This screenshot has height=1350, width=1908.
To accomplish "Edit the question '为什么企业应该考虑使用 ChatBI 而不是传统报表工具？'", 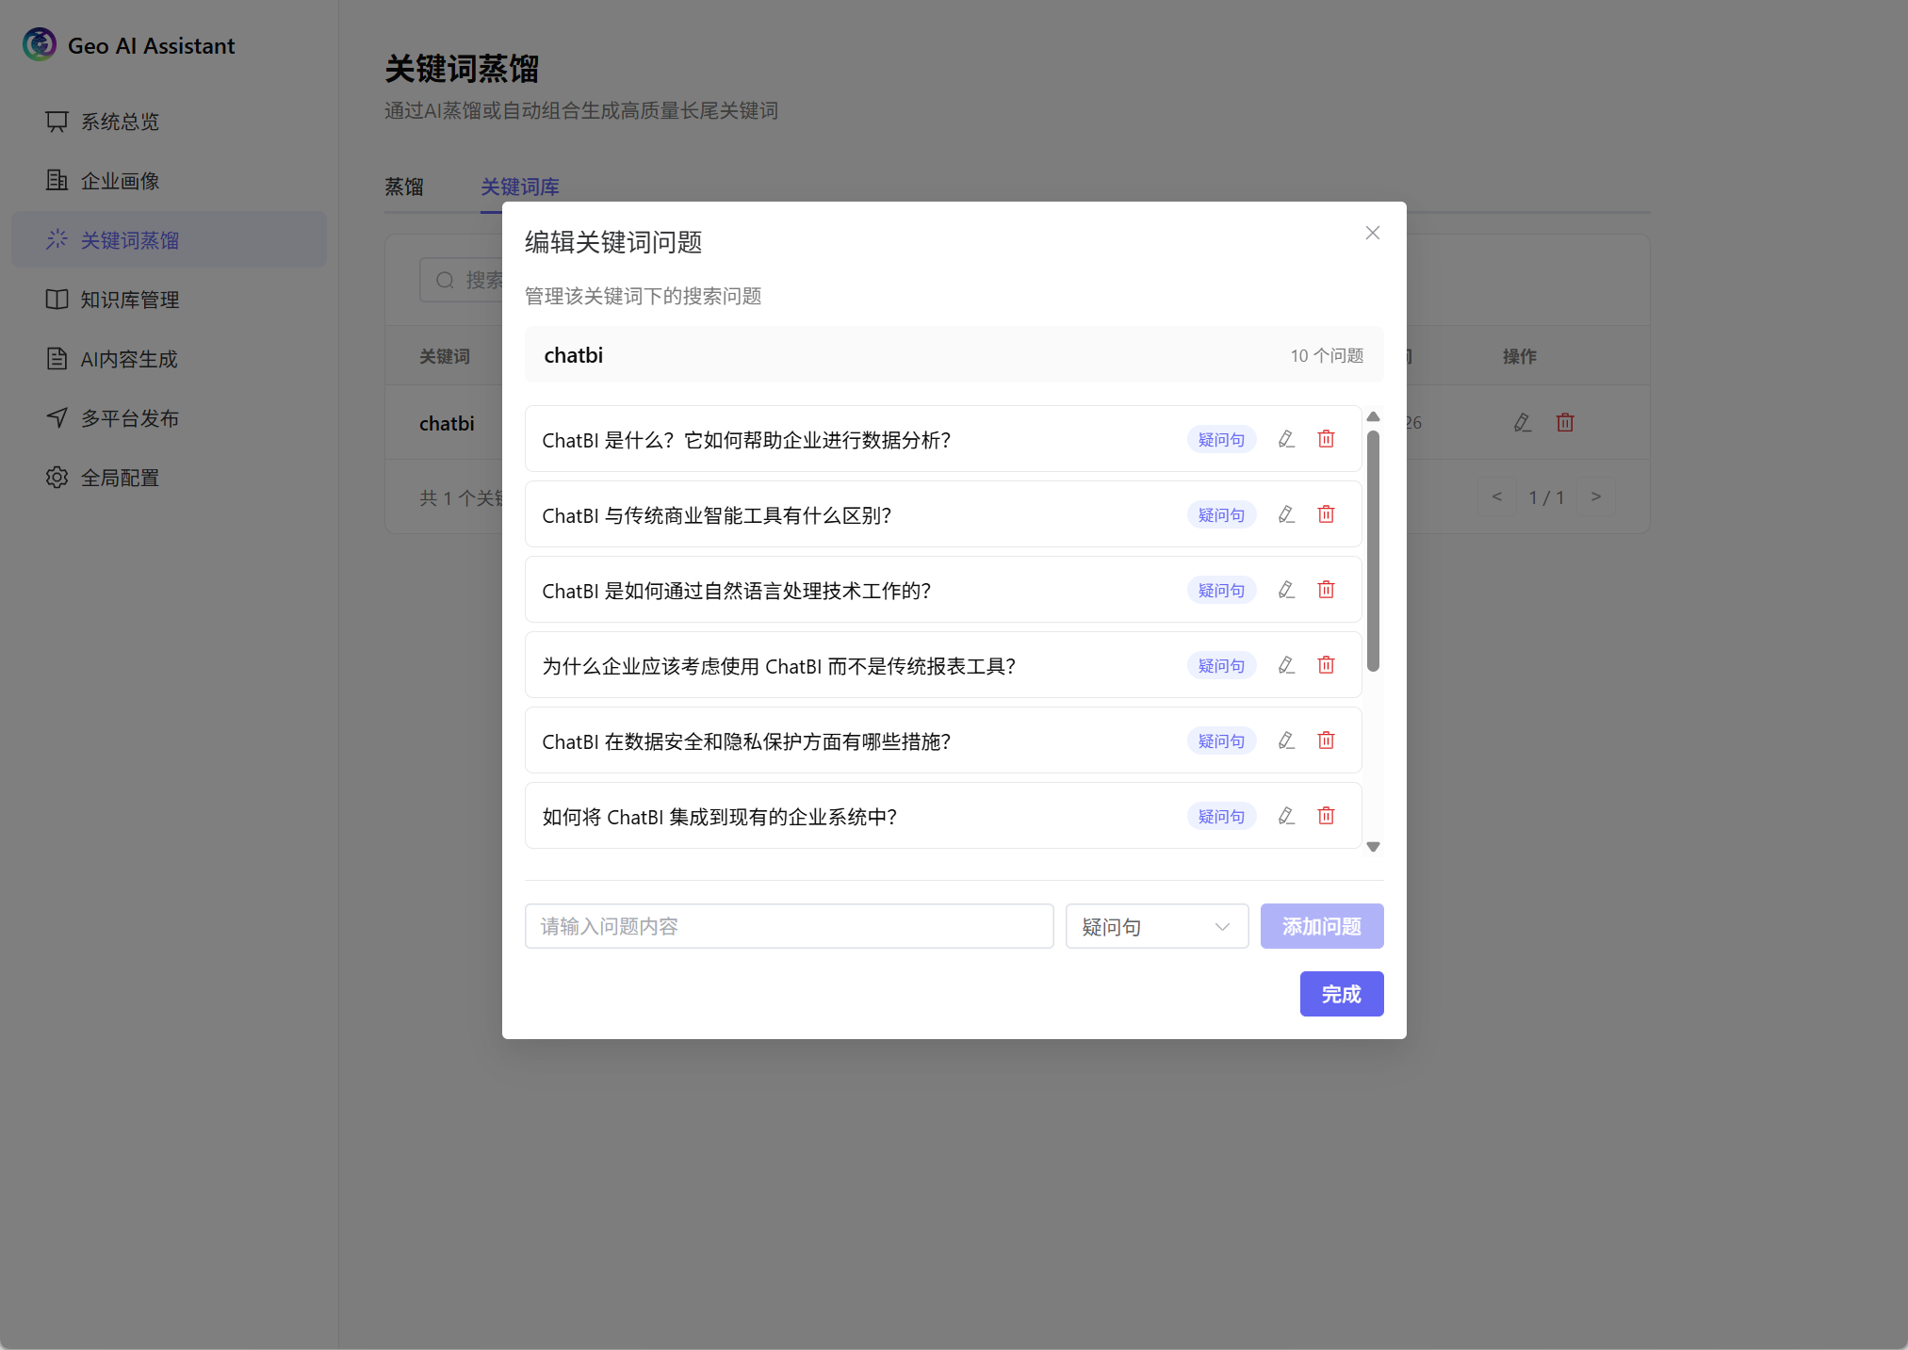I will (x=1286, y=665).
